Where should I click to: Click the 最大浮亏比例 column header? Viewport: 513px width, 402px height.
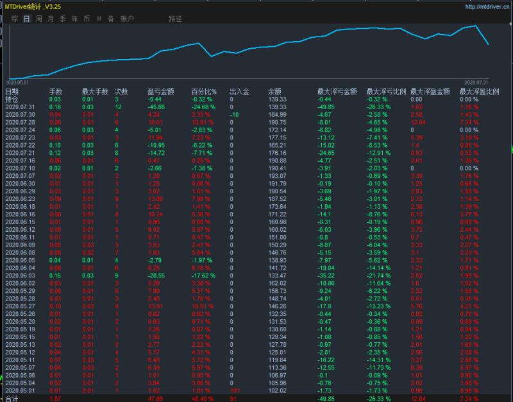tap(386, 91)
